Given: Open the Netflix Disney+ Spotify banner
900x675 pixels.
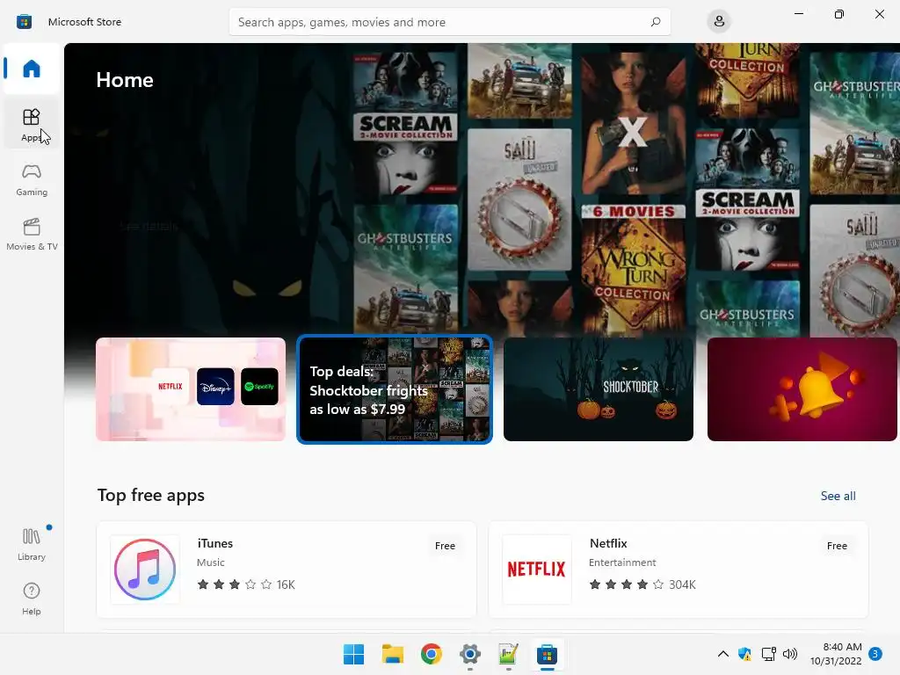Looking at the screenshot, I should [x=191, y=389].
